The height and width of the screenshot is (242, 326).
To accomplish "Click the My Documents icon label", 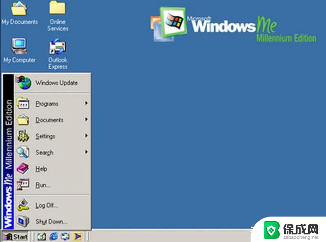I will 19,22.
